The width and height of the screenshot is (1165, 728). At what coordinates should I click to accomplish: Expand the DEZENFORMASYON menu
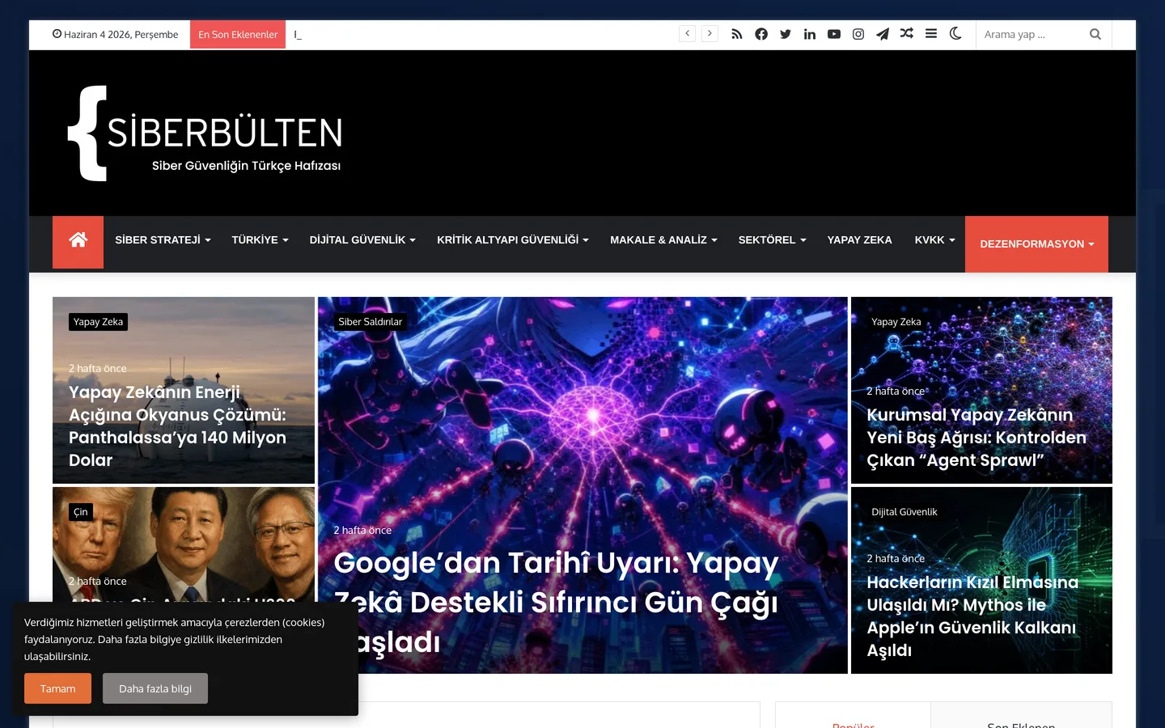pos(1036,243)
